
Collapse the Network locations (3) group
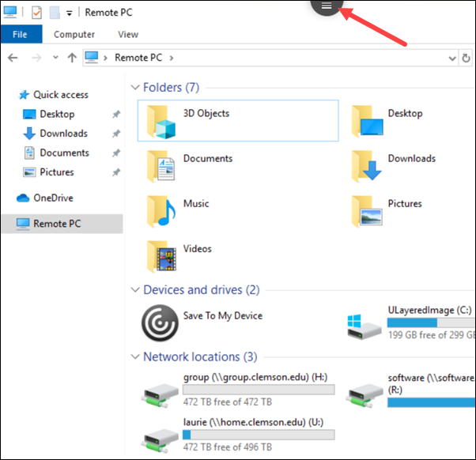pos(135,356)
